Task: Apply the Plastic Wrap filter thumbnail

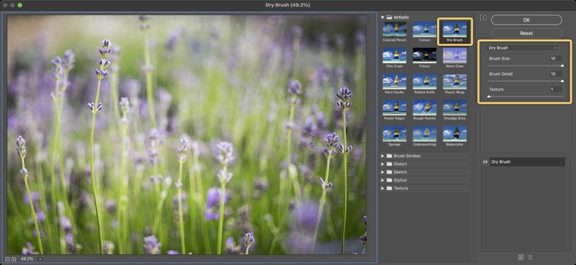Action: coord(454,81)
